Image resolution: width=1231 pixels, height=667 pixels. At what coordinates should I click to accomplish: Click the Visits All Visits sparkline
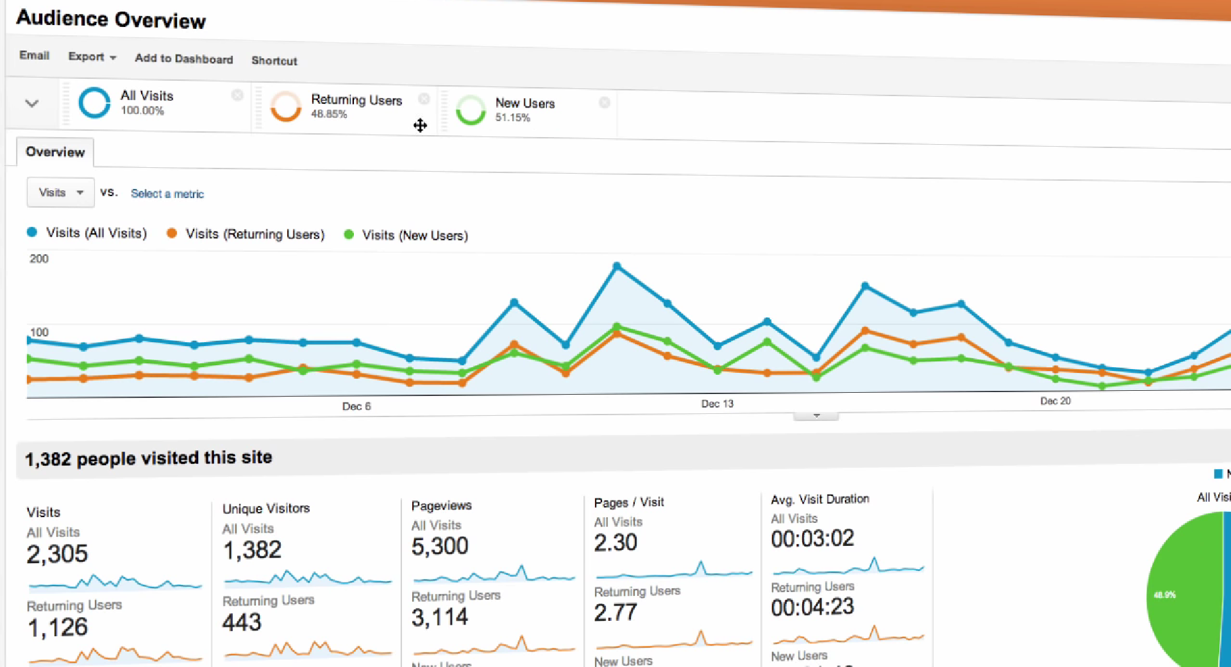click(115, 582)
